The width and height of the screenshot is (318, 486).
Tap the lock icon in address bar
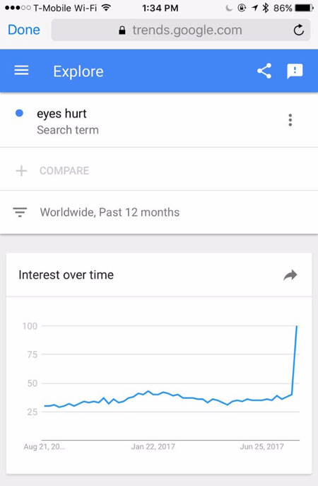122,30
